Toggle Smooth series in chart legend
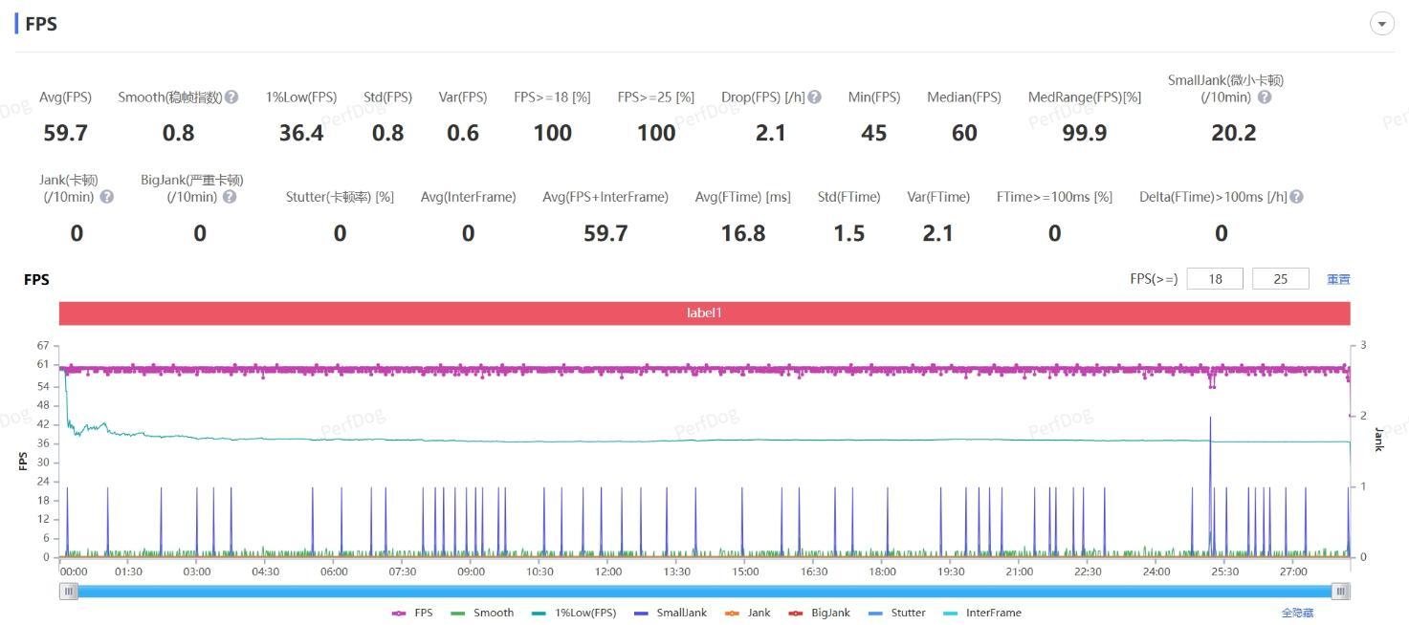Viewport: 1409px width, 625px height. tap(482, 613)
